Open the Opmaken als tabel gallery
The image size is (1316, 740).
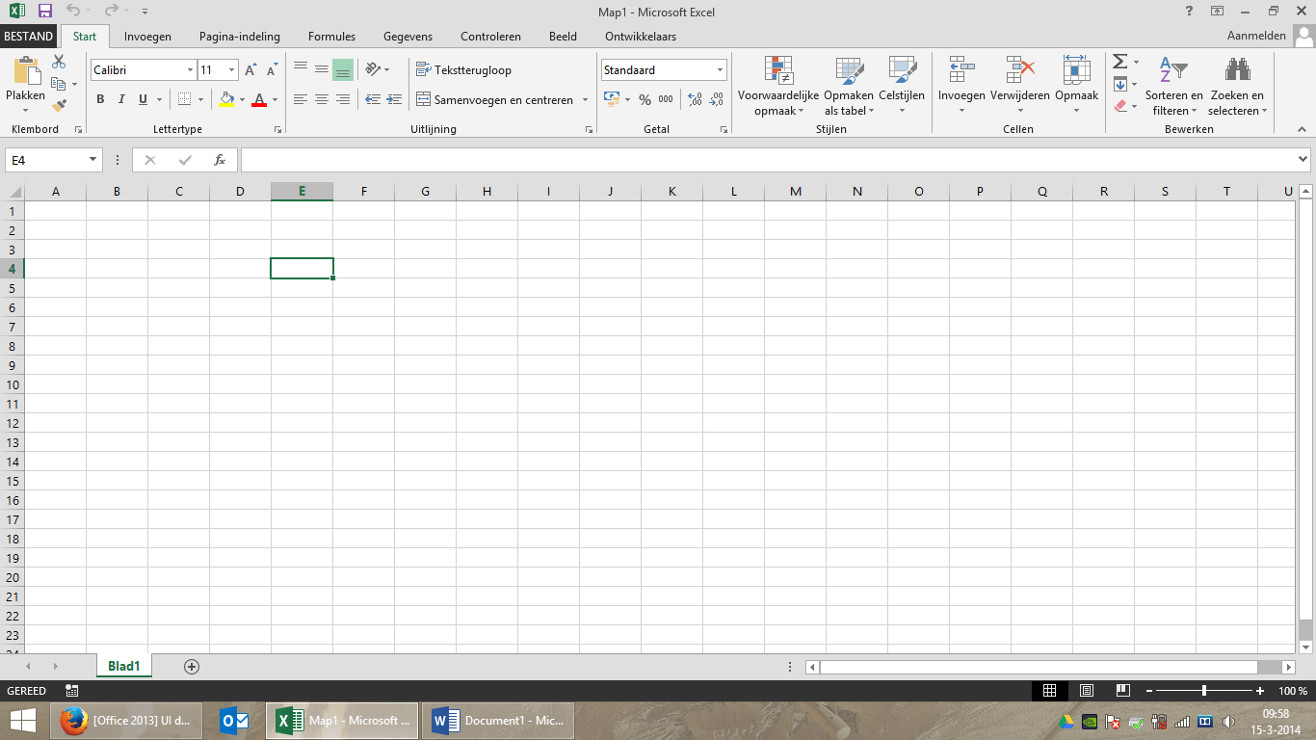[x=849, y=86]
